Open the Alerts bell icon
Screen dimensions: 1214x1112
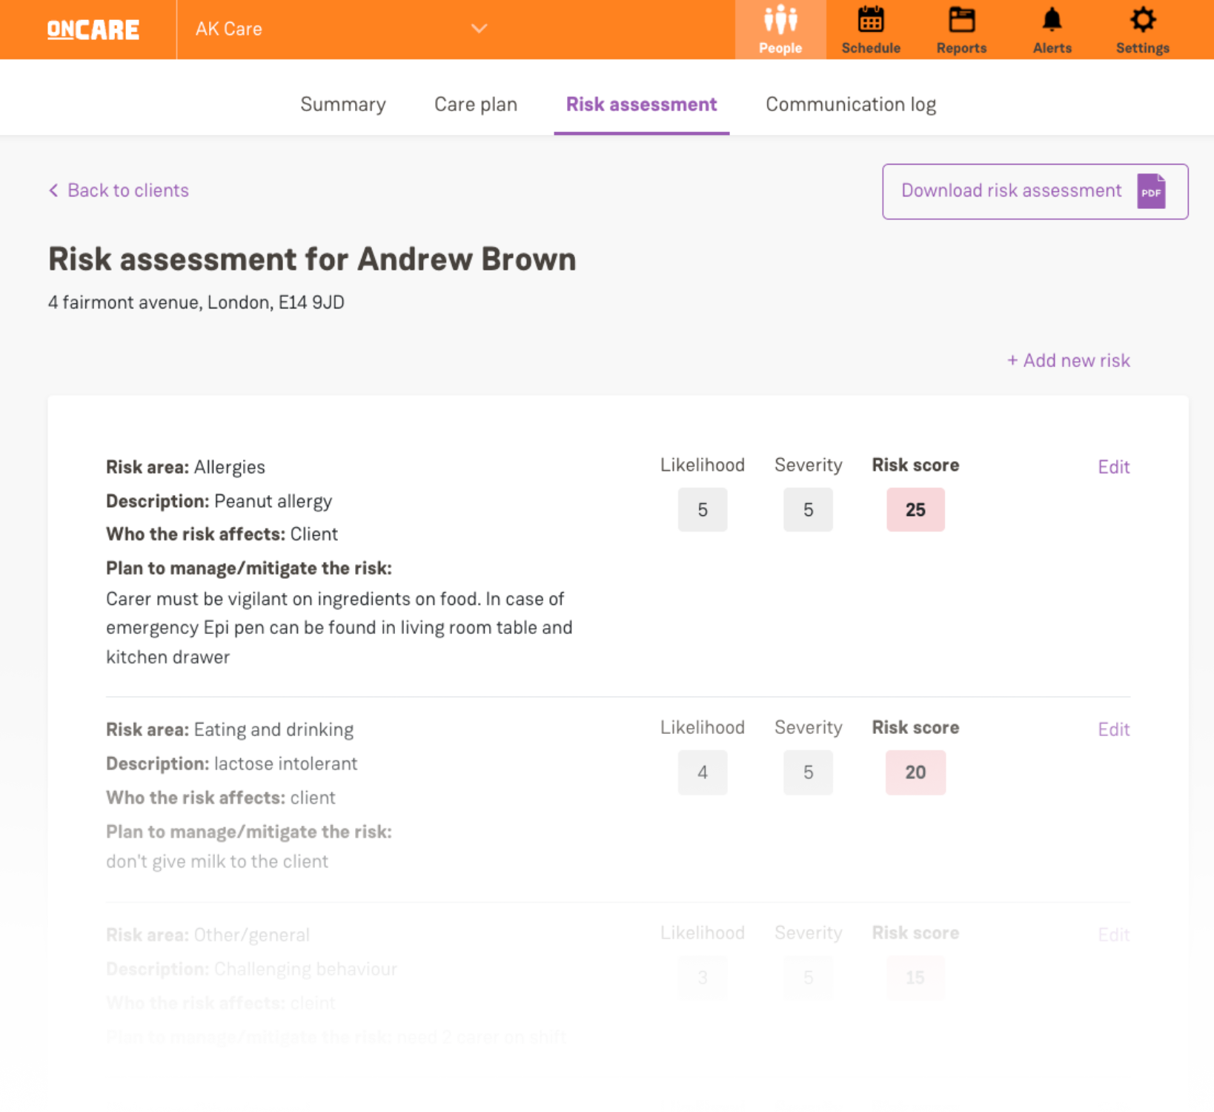[x=1052, y=21]
